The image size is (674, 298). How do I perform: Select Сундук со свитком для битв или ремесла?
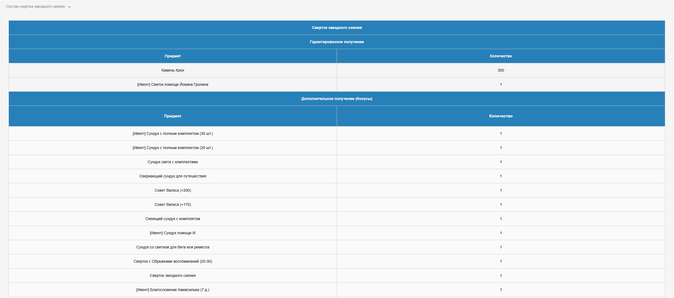click(x=173, y=247)
